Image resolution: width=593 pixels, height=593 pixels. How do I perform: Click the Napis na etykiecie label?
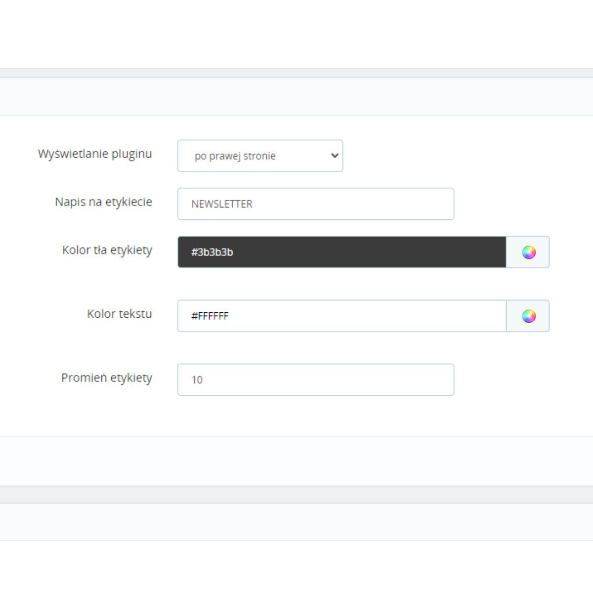104,202
